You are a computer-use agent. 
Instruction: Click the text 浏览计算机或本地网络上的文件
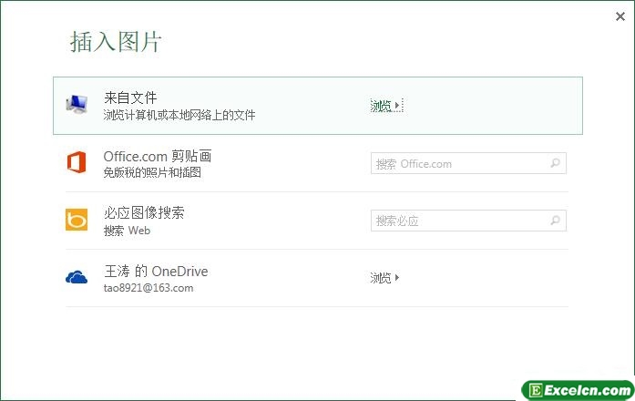(x=179, y=115)
